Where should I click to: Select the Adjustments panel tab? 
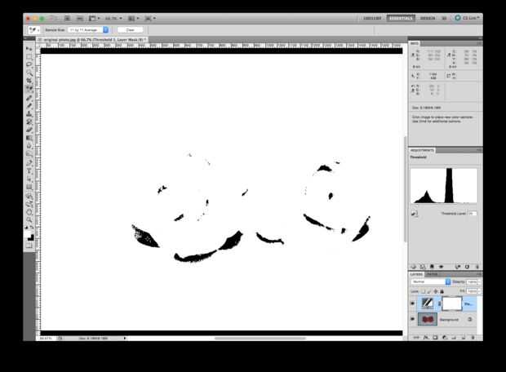pos(422,150)
